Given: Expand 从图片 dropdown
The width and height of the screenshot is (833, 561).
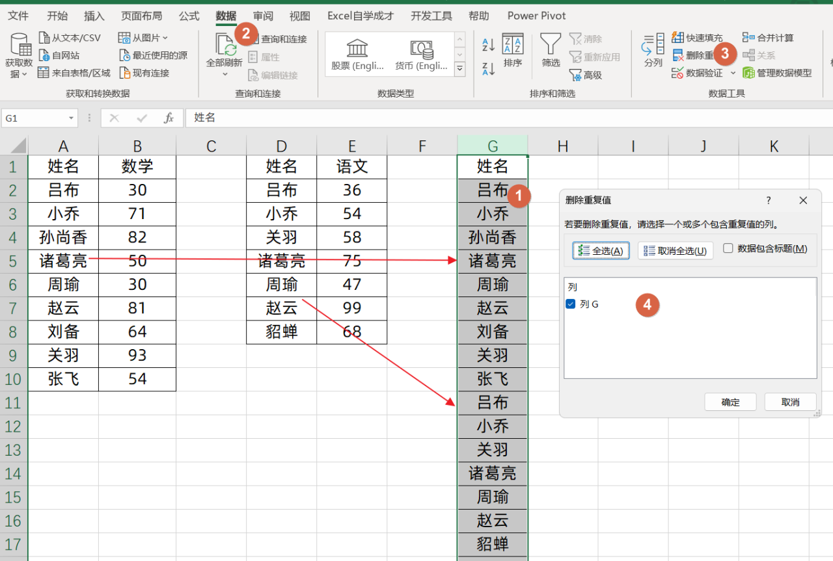Looking at the screenshot, I should click(x=165, y=38).
